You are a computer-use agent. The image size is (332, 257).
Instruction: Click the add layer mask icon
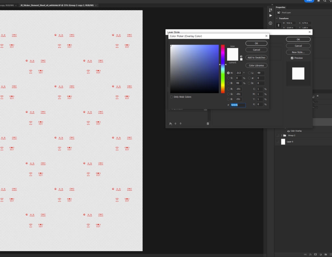316,254
